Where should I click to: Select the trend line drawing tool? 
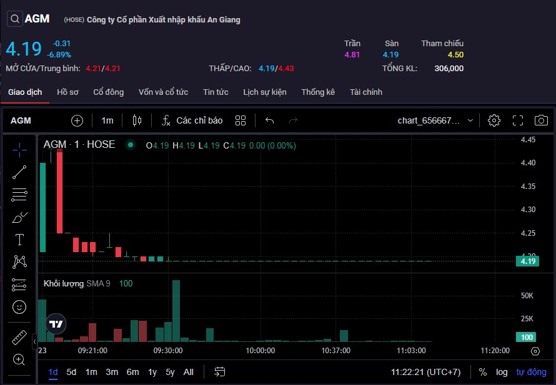coord(19,172)
